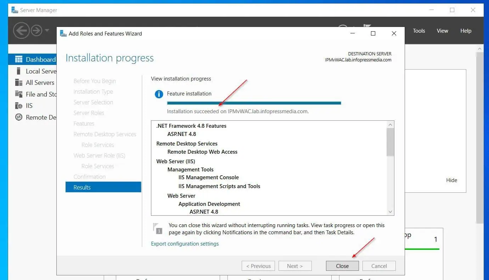Select the All Servers icon
This screenshot has height=280, width=489.
(19, 82)
